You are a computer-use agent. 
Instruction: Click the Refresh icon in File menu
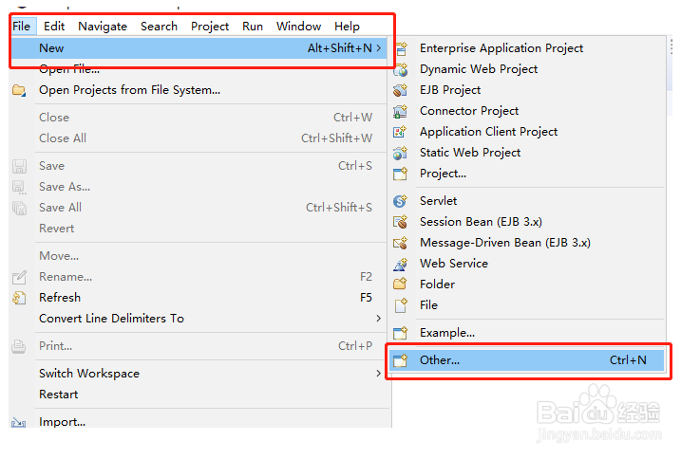pyautogui.click(x=19, y=298)
